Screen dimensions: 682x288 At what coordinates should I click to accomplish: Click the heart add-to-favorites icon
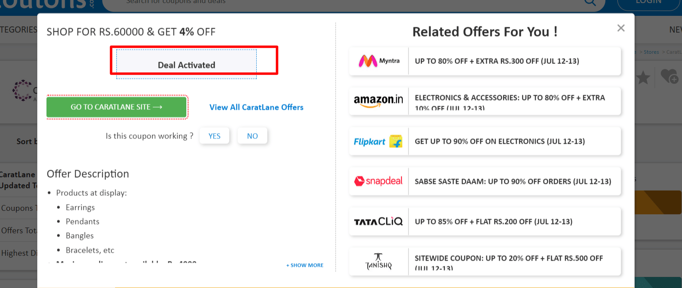pos(669,76)
